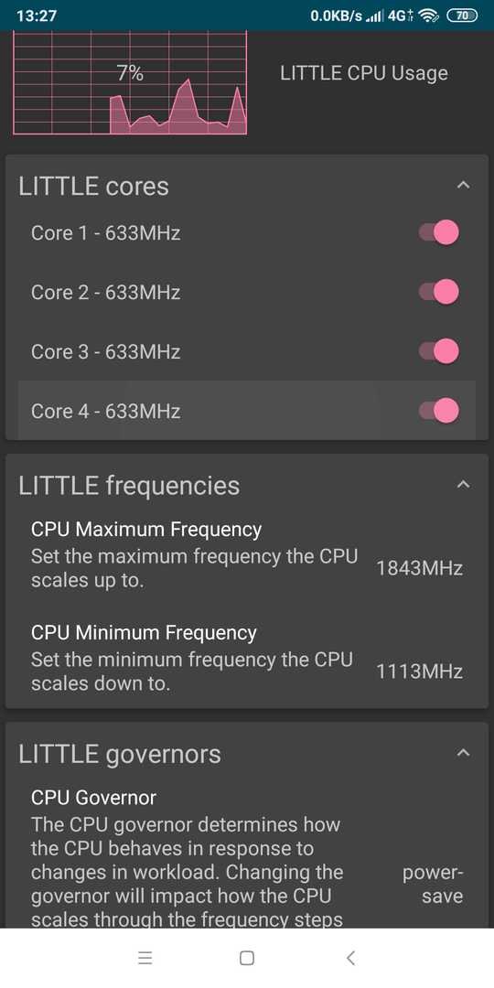Screen dimensions: 494x988
Task: Tap the Android home square icon
Action: (247, 959)
